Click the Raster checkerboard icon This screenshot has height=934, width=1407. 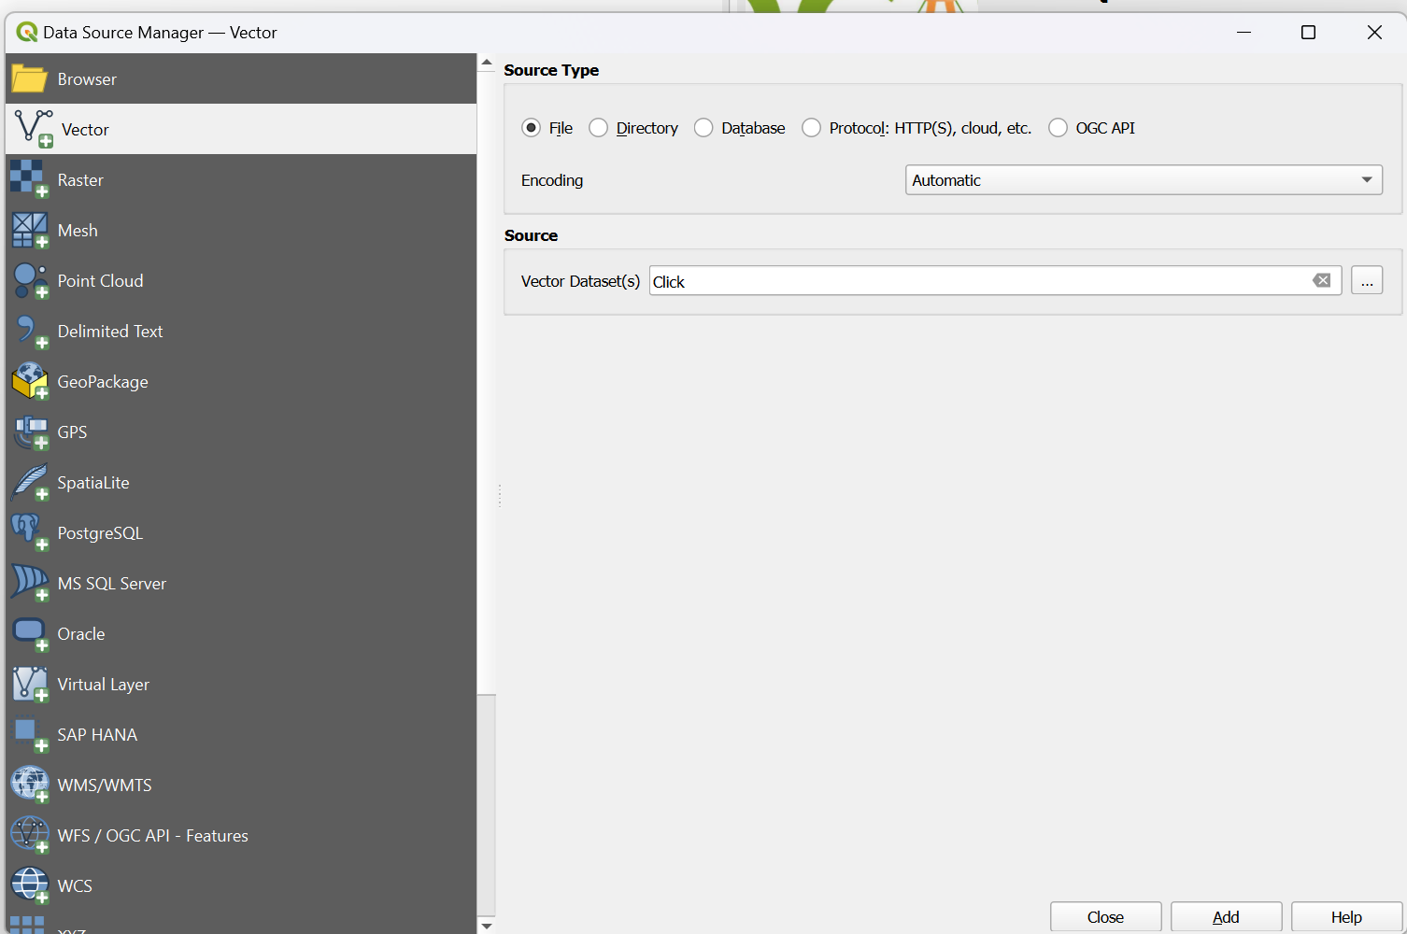click(x=29, y=179)
